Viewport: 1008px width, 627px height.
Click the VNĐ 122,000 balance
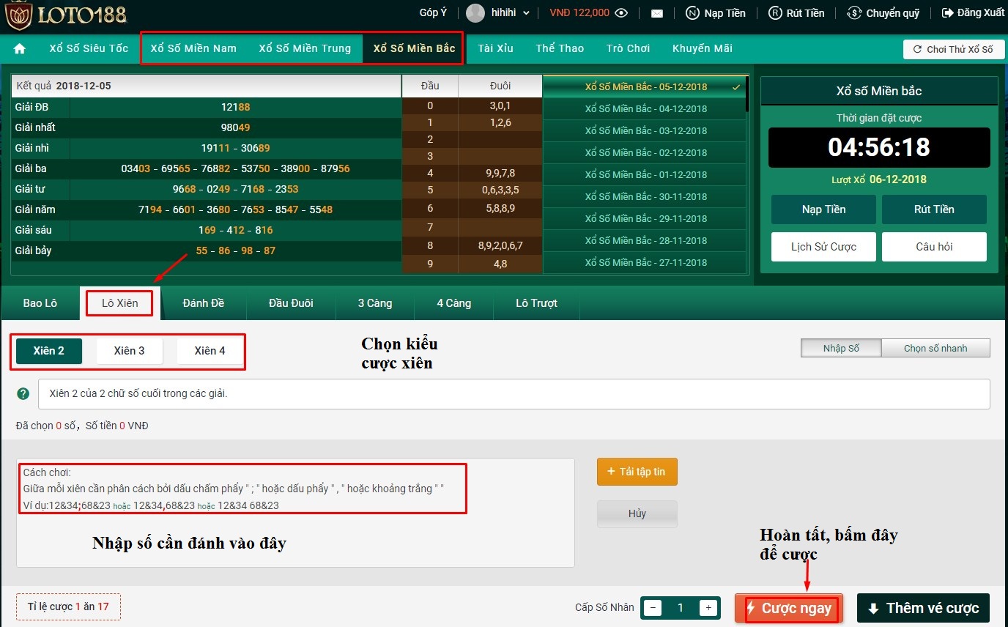(579, 13)
